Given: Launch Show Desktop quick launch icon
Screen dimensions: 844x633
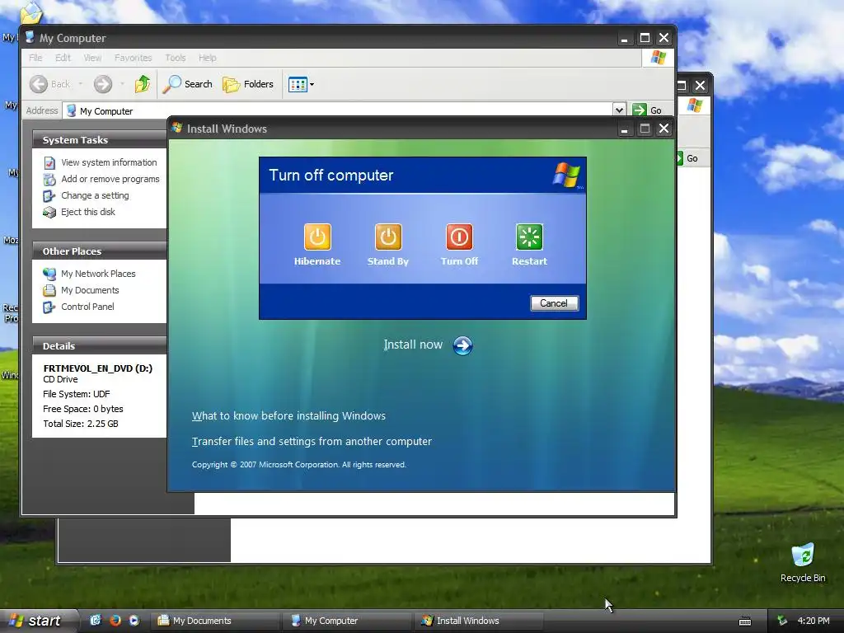Looking at the screenshot, I should (96, 620).
